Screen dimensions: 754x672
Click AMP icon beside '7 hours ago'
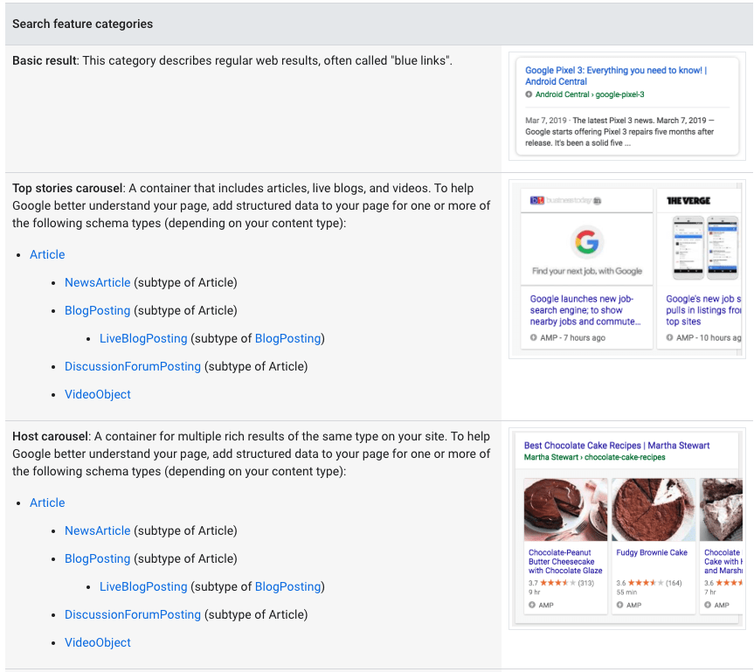tap(533, 337)
